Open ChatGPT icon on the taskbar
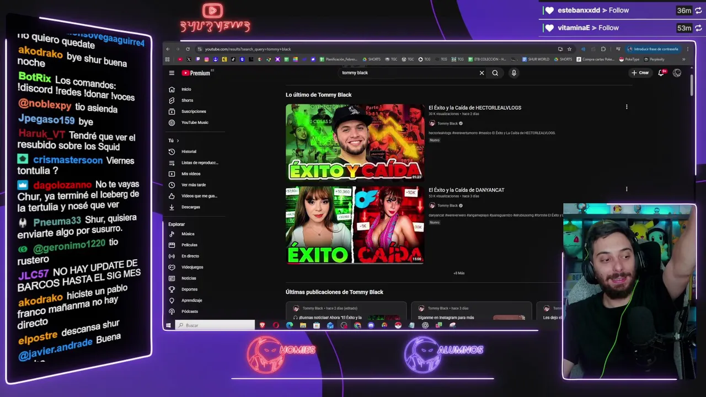Viewport: 706px width, 397px height. [x=425, y=325]
